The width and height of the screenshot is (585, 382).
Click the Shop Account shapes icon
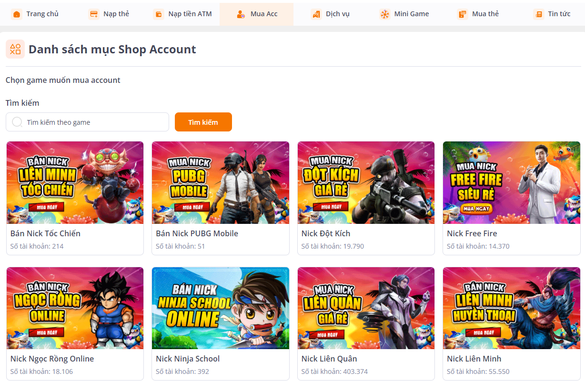(15, 49)
